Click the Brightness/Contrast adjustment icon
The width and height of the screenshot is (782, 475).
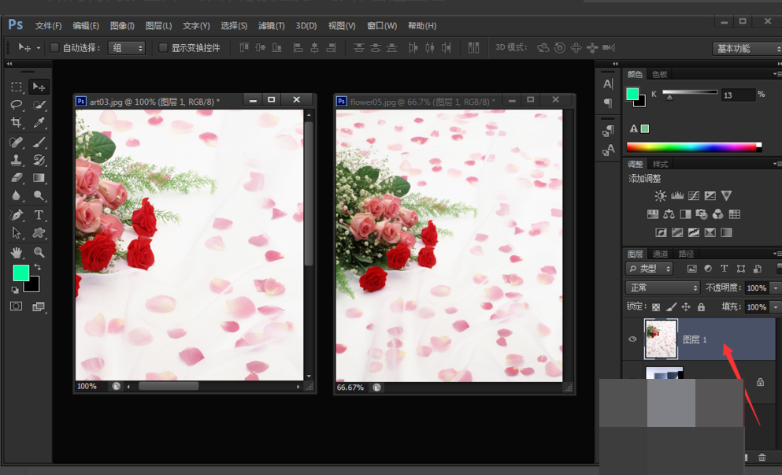pyautogui.click(x=660, y=195)
